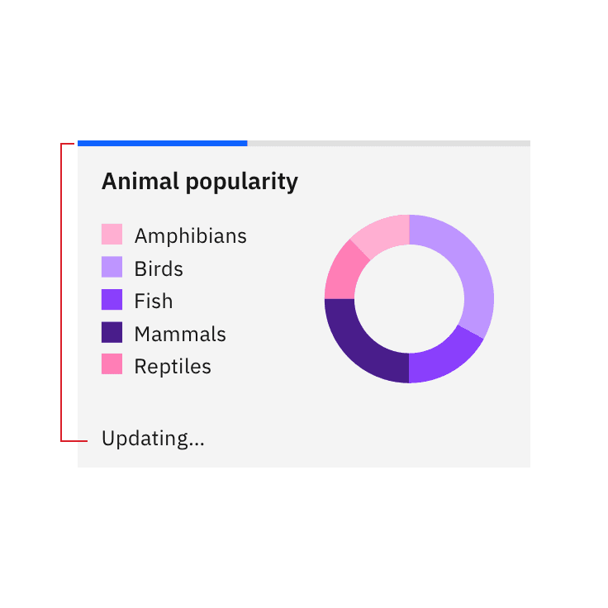
Task: Select the Fish legend label
Action: (x=154, y=302)
